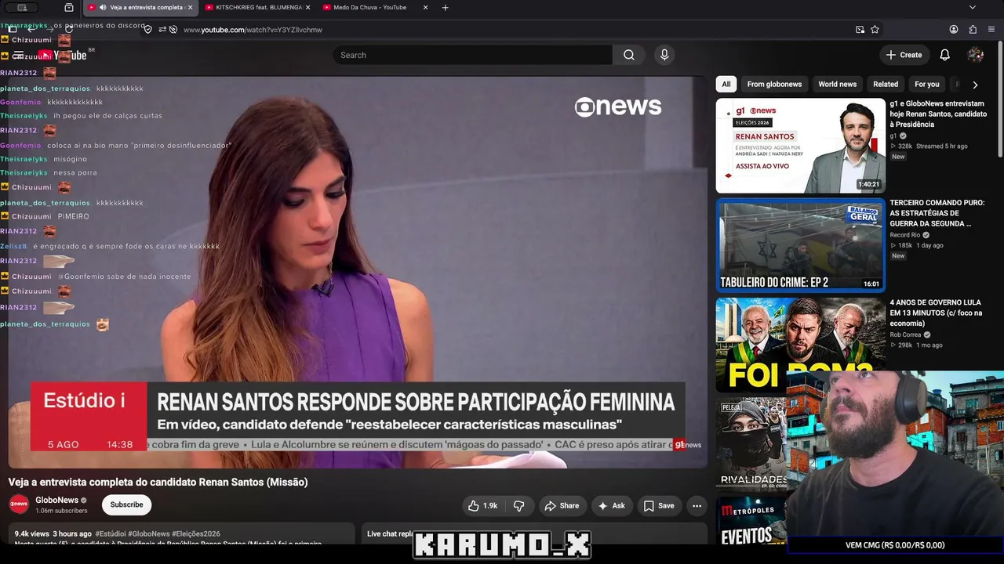Image resolution: width=1004 pixels, height=564 pixels.
Task: Like the video with thumbs up
Action: (483, 506)
